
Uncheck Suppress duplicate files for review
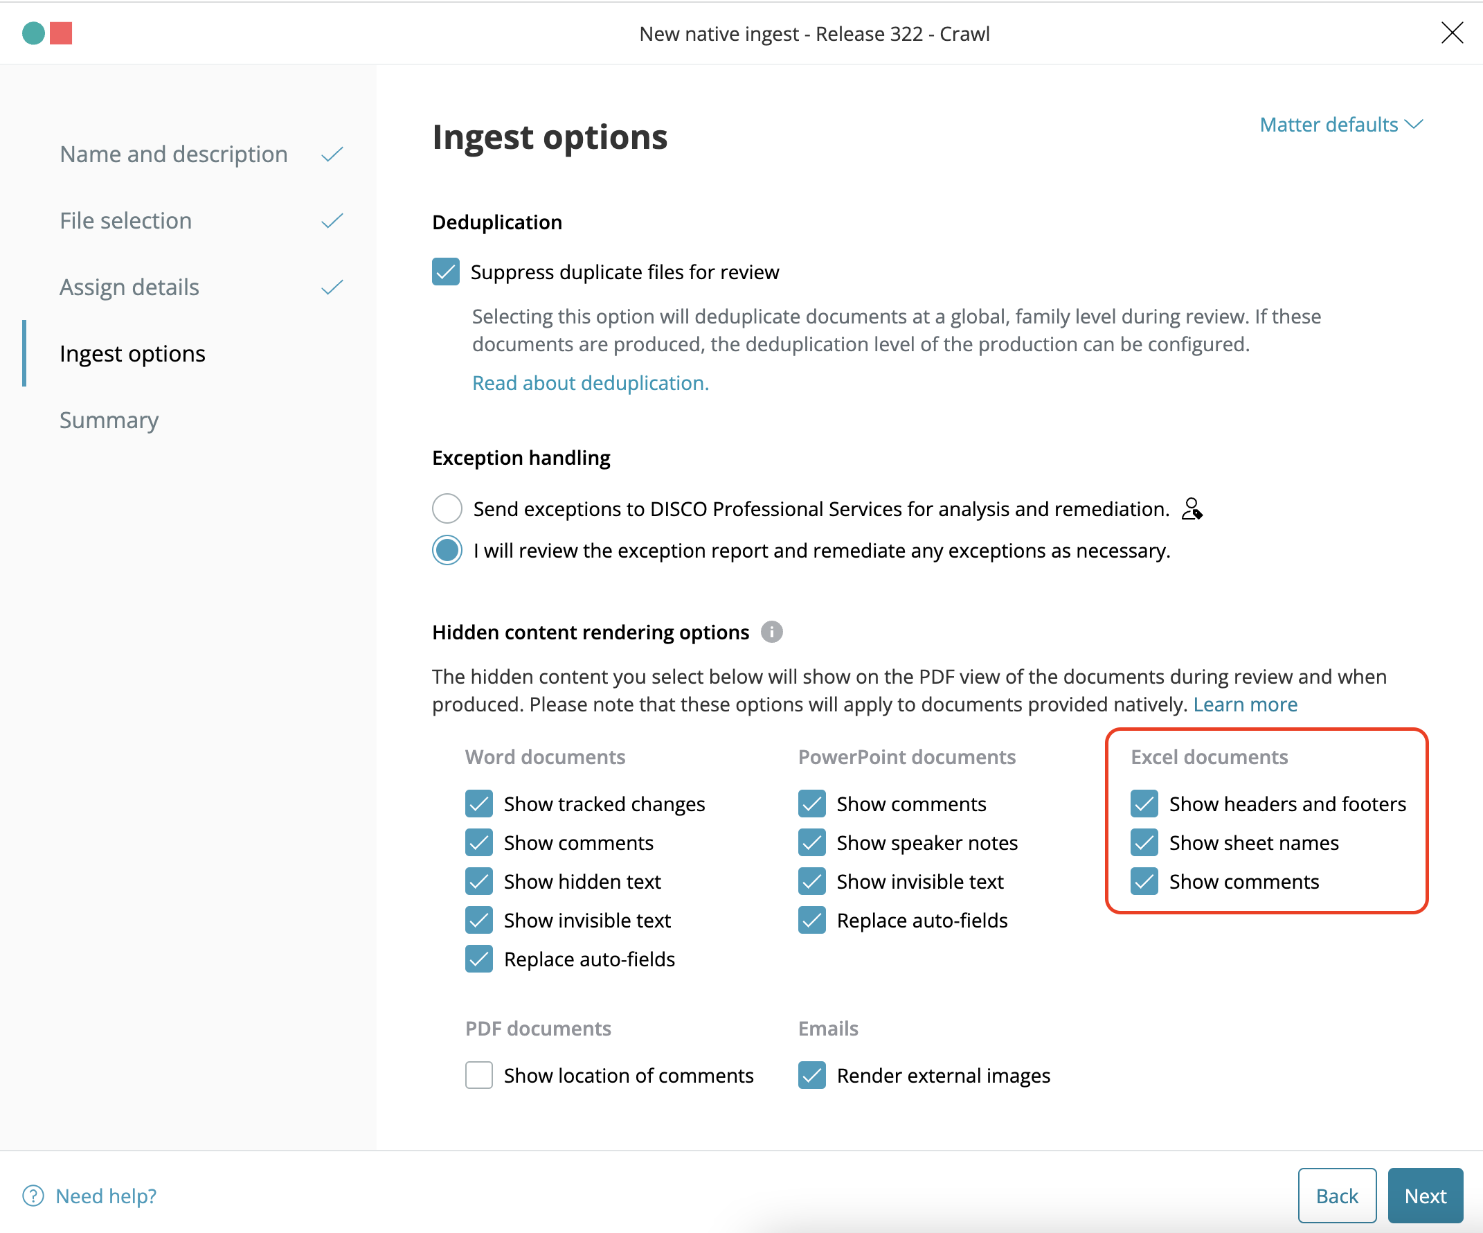pos(446,272)
